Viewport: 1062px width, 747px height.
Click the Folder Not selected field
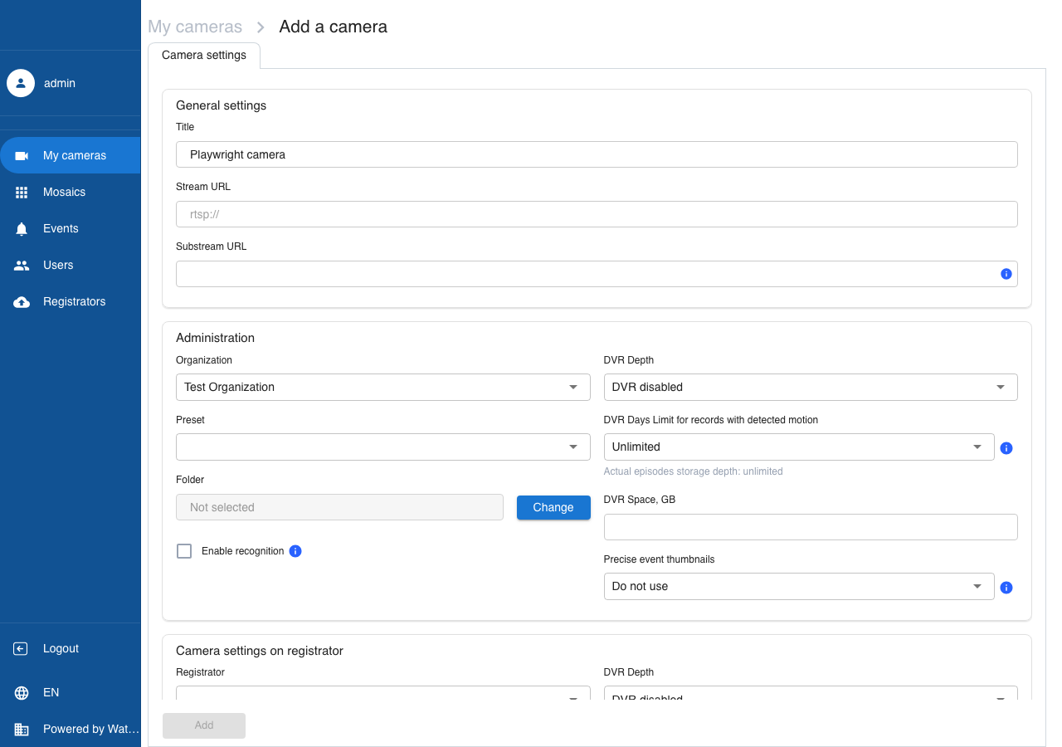(x=339, y=507)
